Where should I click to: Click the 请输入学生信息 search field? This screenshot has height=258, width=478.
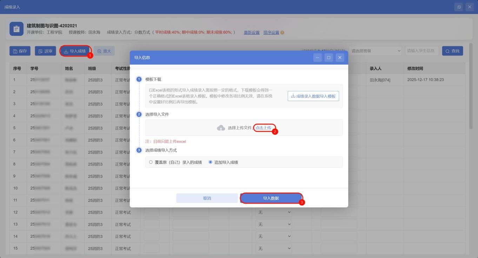421,51
